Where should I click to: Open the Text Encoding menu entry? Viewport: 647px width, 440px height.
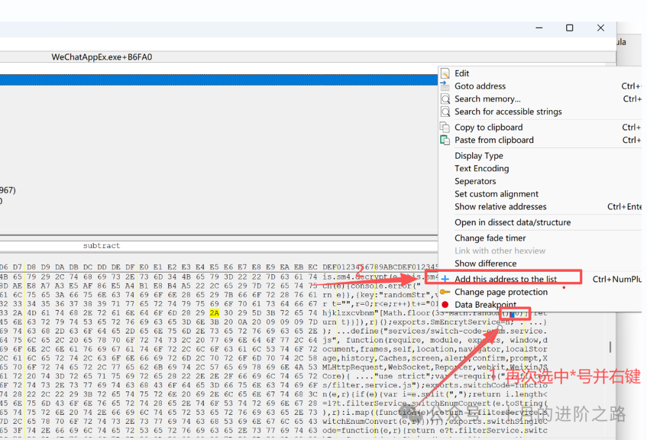[482, 168]
